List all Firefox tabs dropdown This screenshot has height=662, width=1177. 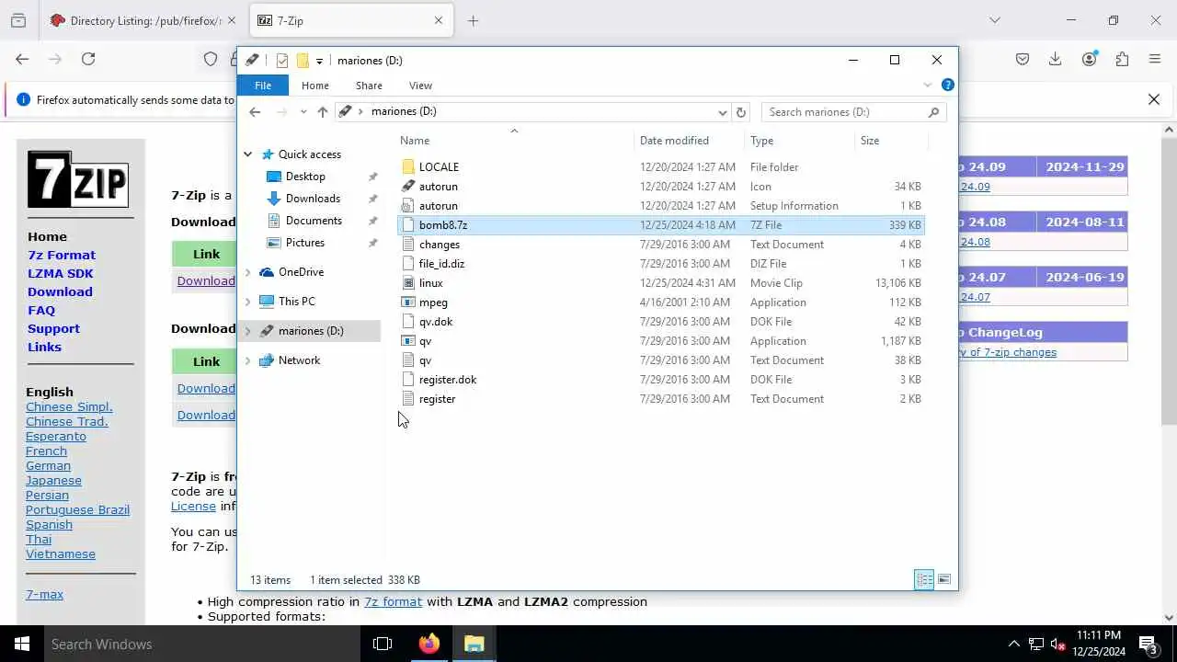tap(994, 20)
